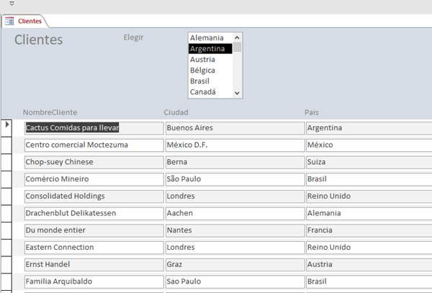Click the record selector for Ernst Handel
The image size is (432, 293).
(x=7, y=264)
